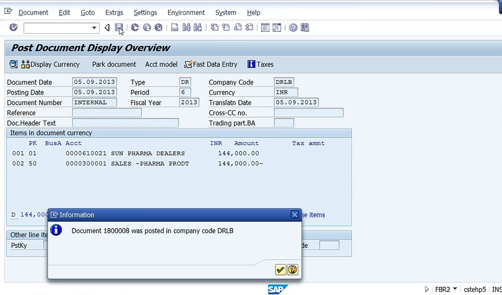Click the Create New Session icon
Image resolution: width=502 pixels, height=295 pixels.
pyautogui.click(x=265, y=28)
